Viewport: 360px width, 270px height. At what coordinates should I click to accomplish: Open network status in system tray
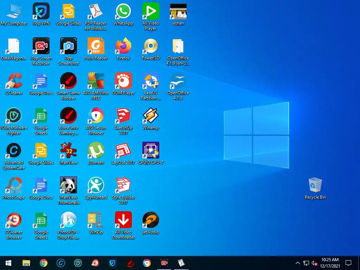(x=306, y=263)
